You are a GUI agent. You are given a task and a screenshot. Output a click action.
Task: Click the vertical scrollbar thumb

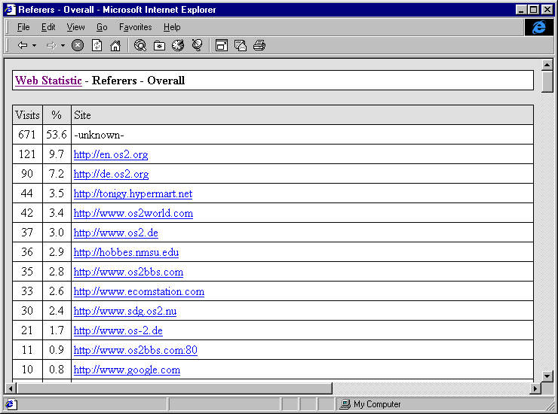coord(547,81)
